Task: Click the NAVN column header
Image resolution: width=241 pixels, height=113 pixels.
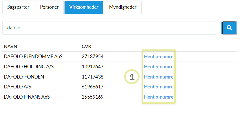Action: pyautogui.click(x=11, y=46)
